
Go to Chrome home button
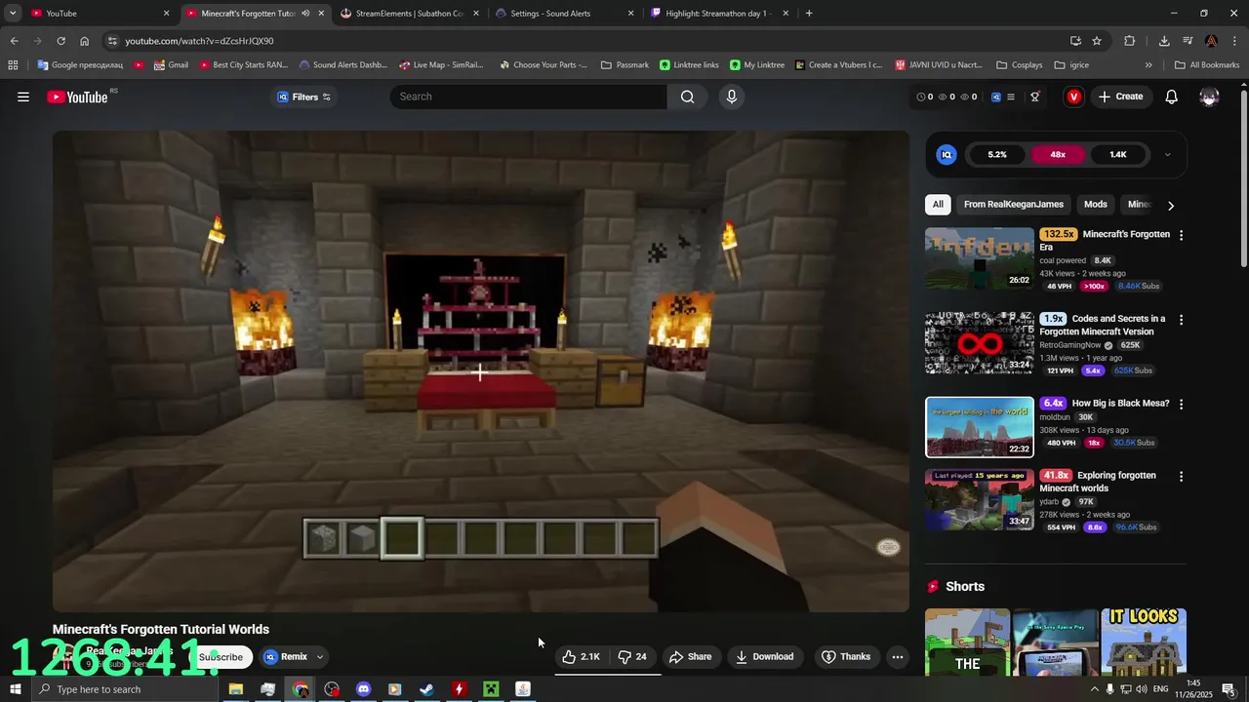point(84,41)
